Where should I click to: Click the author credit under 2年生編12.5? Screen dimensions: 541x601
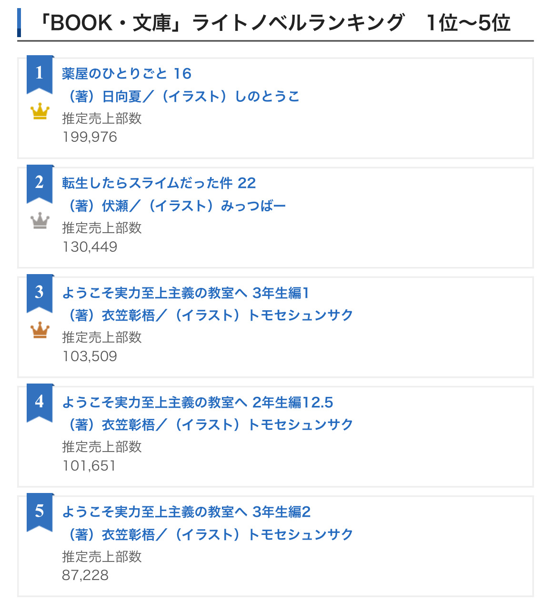click(x=208, y=425)
